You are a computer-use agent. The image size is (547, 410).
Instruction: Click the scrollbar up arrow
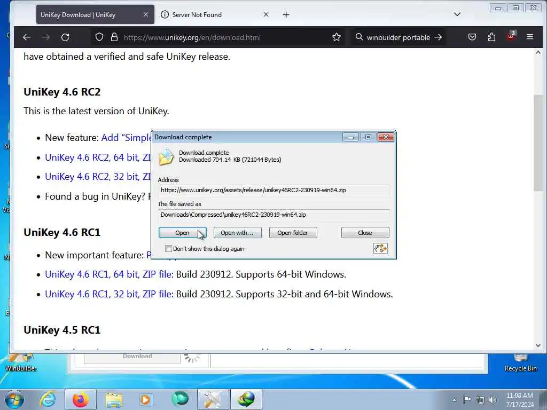click(x=538, y=53)
